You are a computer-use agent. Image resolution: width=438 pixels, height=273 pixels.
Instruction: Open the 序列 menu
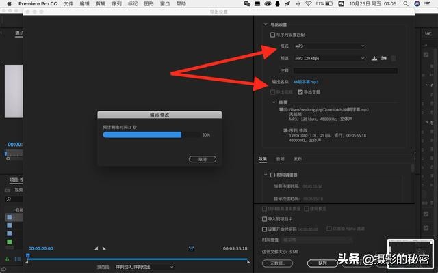tap(116, 3)
